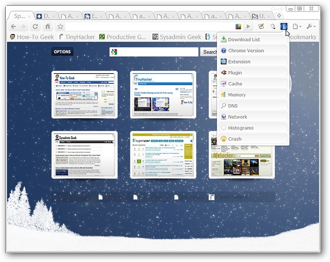
Task: Open Memory in the popup list
Action: (x=253, y=95)
